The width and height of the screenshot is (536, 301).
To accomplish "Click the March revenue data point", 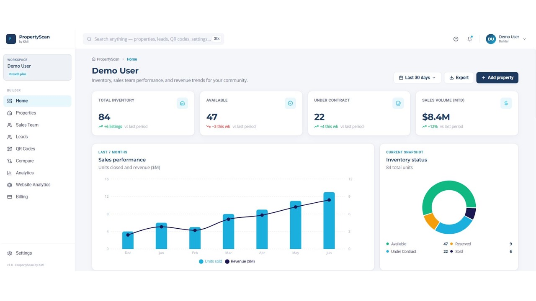I will (x=228, y=219).
